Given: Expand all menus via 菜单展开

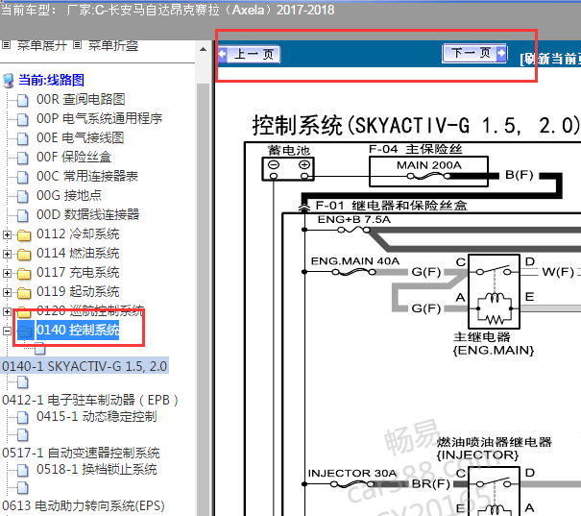Looking at the screenshot, I should coord(42,45).
